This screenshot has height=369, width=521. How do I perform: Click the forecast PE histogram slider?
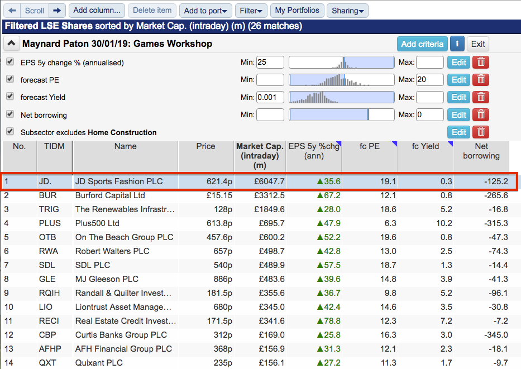pos(342,80)
